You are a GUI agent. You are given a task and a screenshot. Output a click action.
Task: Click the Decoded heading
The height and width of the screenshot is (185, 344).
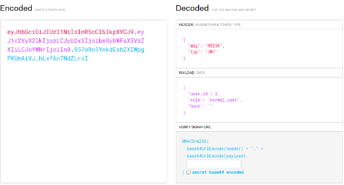tap(192, 8)
